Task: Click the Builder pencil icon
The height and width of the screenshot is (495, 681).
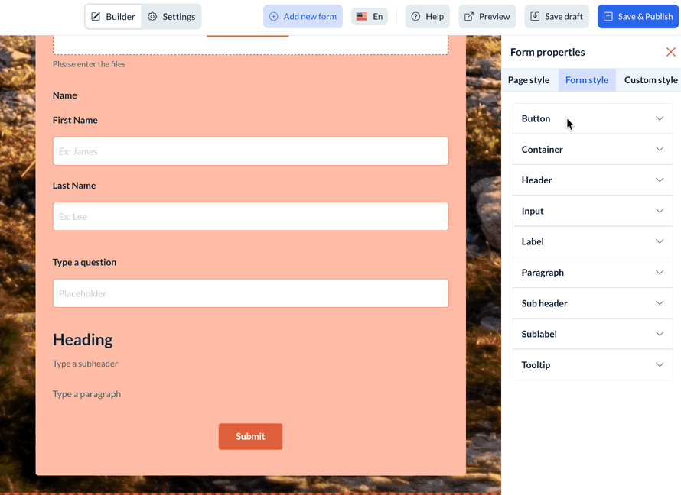Action: pos(96,17)
